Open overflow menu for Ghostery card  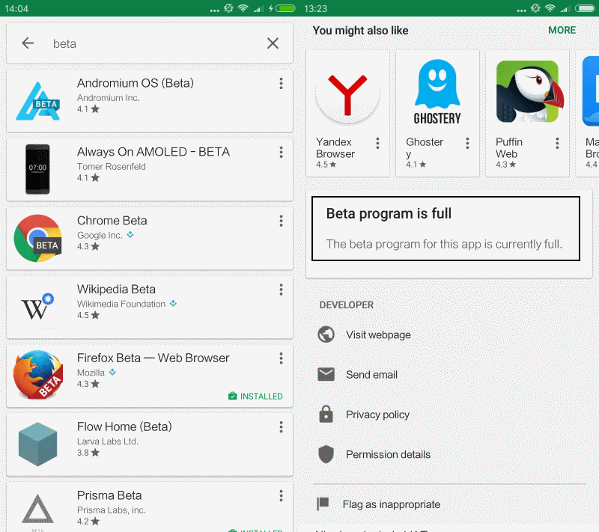tap(467, 143)
